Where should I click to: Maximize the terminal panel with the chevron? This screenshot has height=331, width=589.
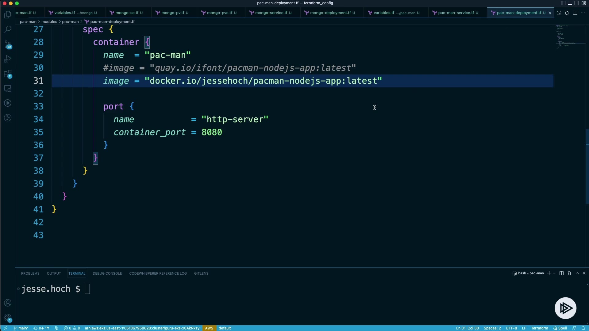pyautogui.click(x=577, y=273)
